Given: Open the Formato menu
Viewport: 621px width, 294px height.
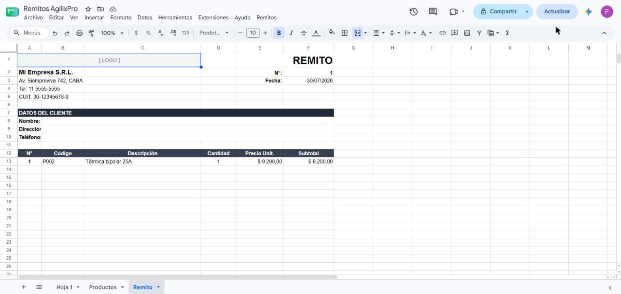Looking at the screenshot, I should tap(121, 17).
